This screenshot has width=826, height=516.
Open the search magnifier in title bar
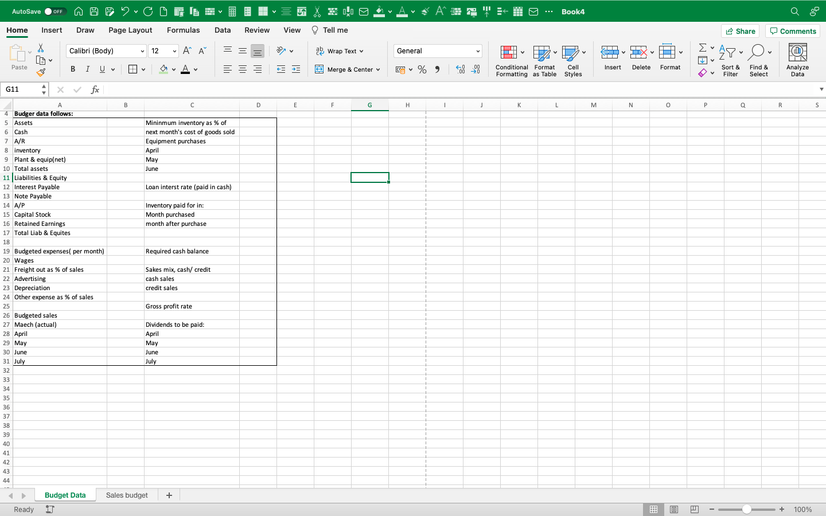pyautogui.click(x=794, y=11)
